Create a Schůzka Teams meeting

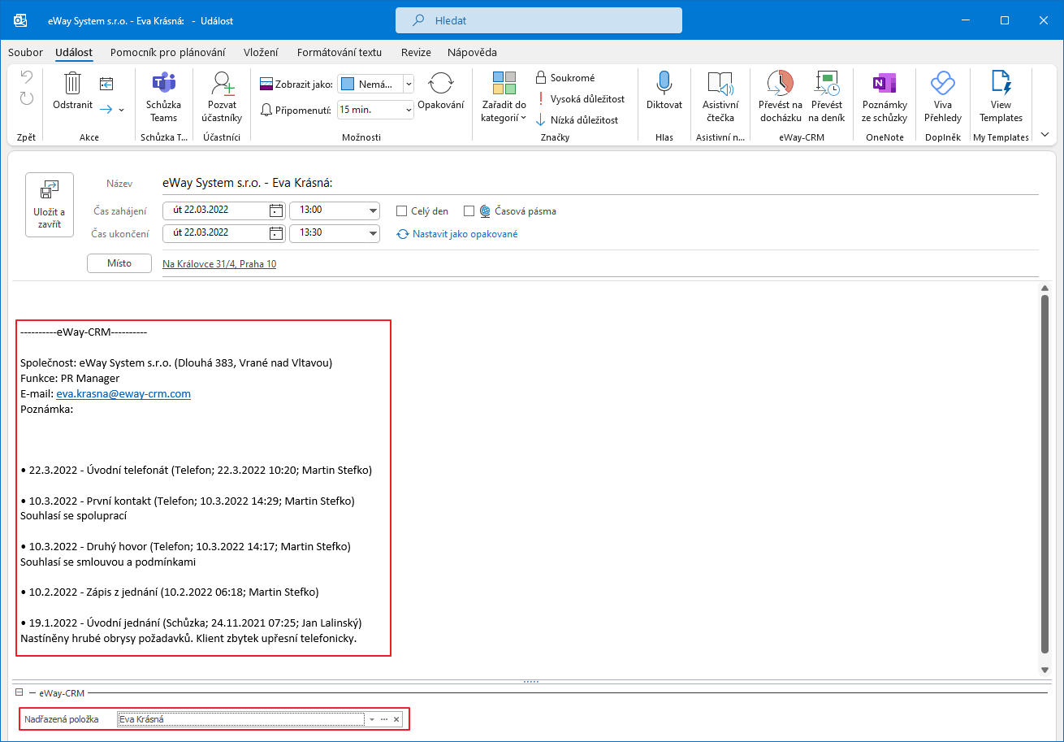coord(164,97)
